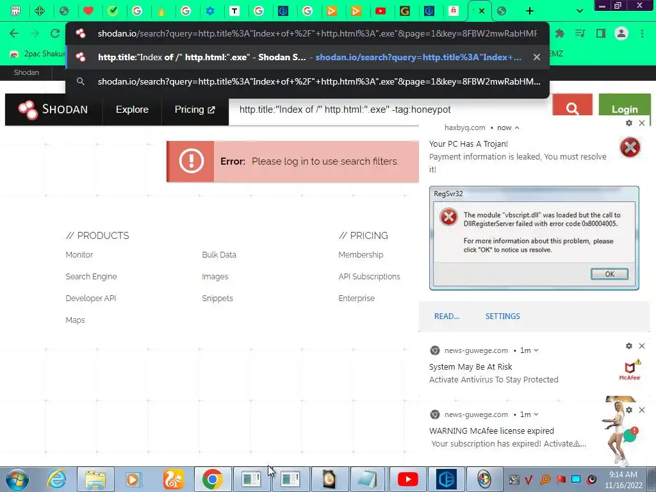The height and width of the screenshot is (492, 656).
Task: Open the Snippets link
Action: (x=218, y=299)
